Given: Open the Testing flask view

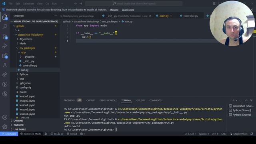Looking at the screenshot, I should pyautogui.click(x=5, y=65).
